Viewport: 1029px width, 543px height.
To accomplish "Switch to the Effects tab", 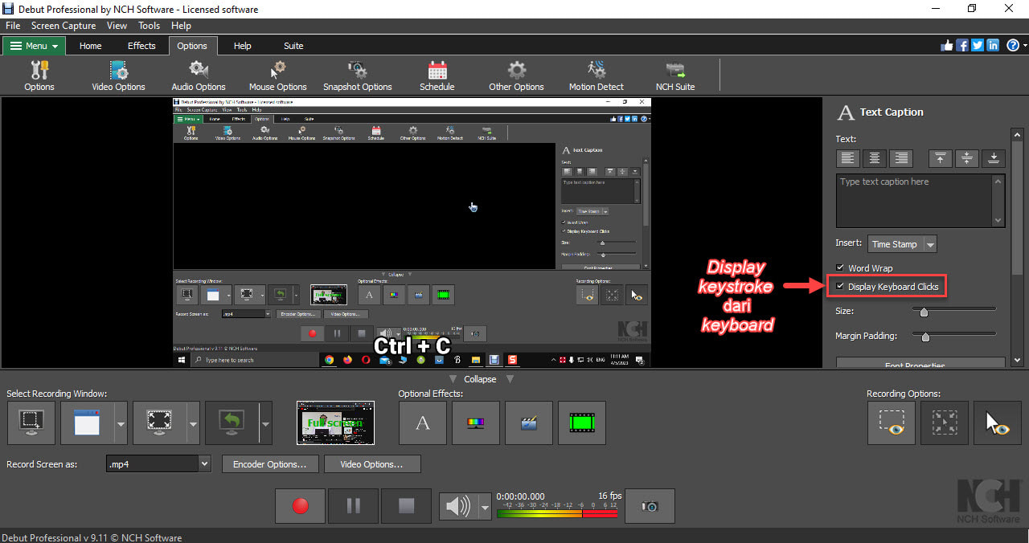I will (141, 46).
